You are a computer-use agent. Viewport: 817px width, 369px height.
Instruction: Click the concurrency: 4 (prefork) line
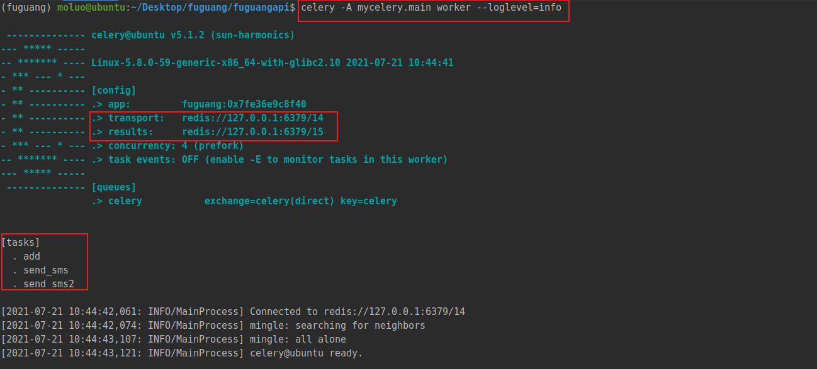pyautogui.click(x=167, y=146)
